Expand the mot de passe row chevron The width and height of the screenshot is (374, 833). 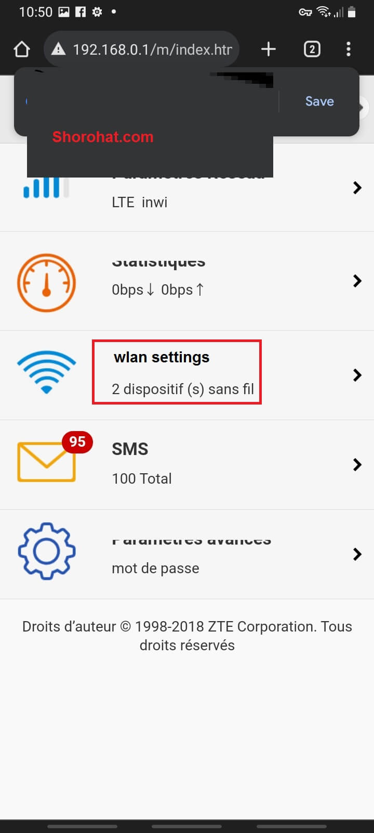pyautogui.click(x=357, y=554)
